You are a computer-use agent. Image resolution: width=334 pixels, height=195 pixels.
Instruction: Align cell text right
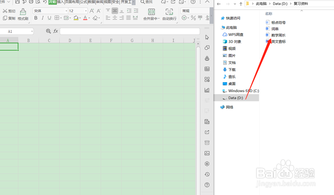pos(122,18)
